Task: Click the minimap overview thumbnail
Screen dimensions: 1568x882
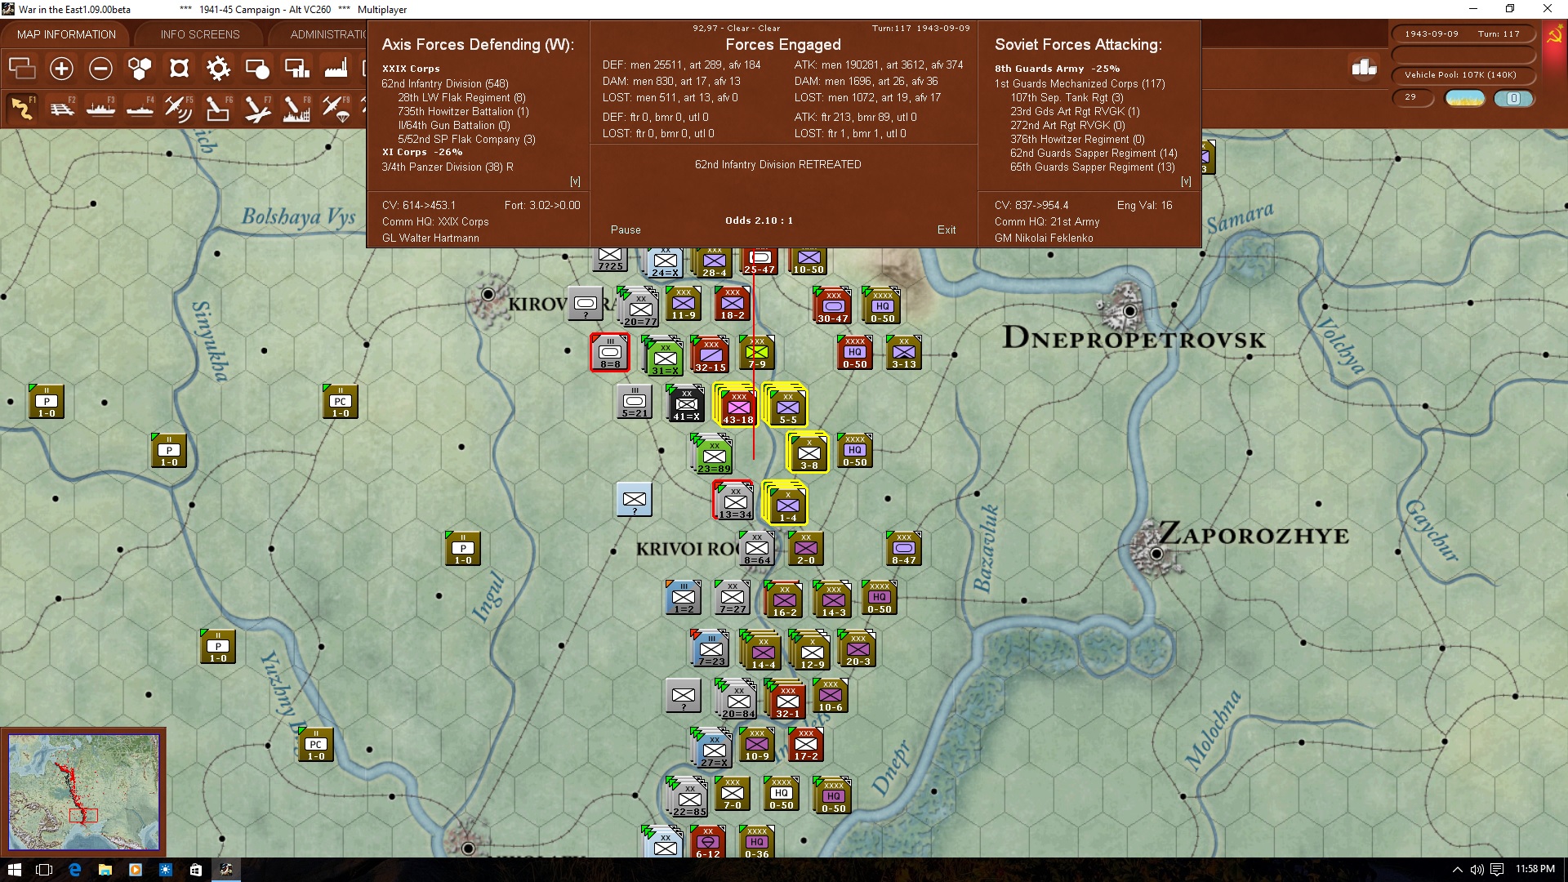Action: [83, 791]
